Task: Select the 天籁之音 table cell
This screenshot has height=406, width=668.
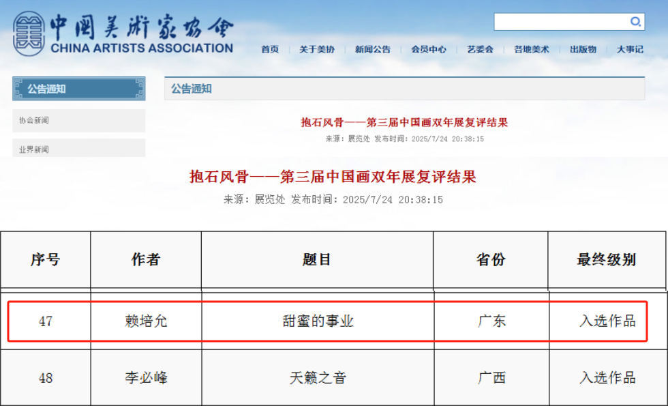Action: pyautogui.click(x=317, y=377)
